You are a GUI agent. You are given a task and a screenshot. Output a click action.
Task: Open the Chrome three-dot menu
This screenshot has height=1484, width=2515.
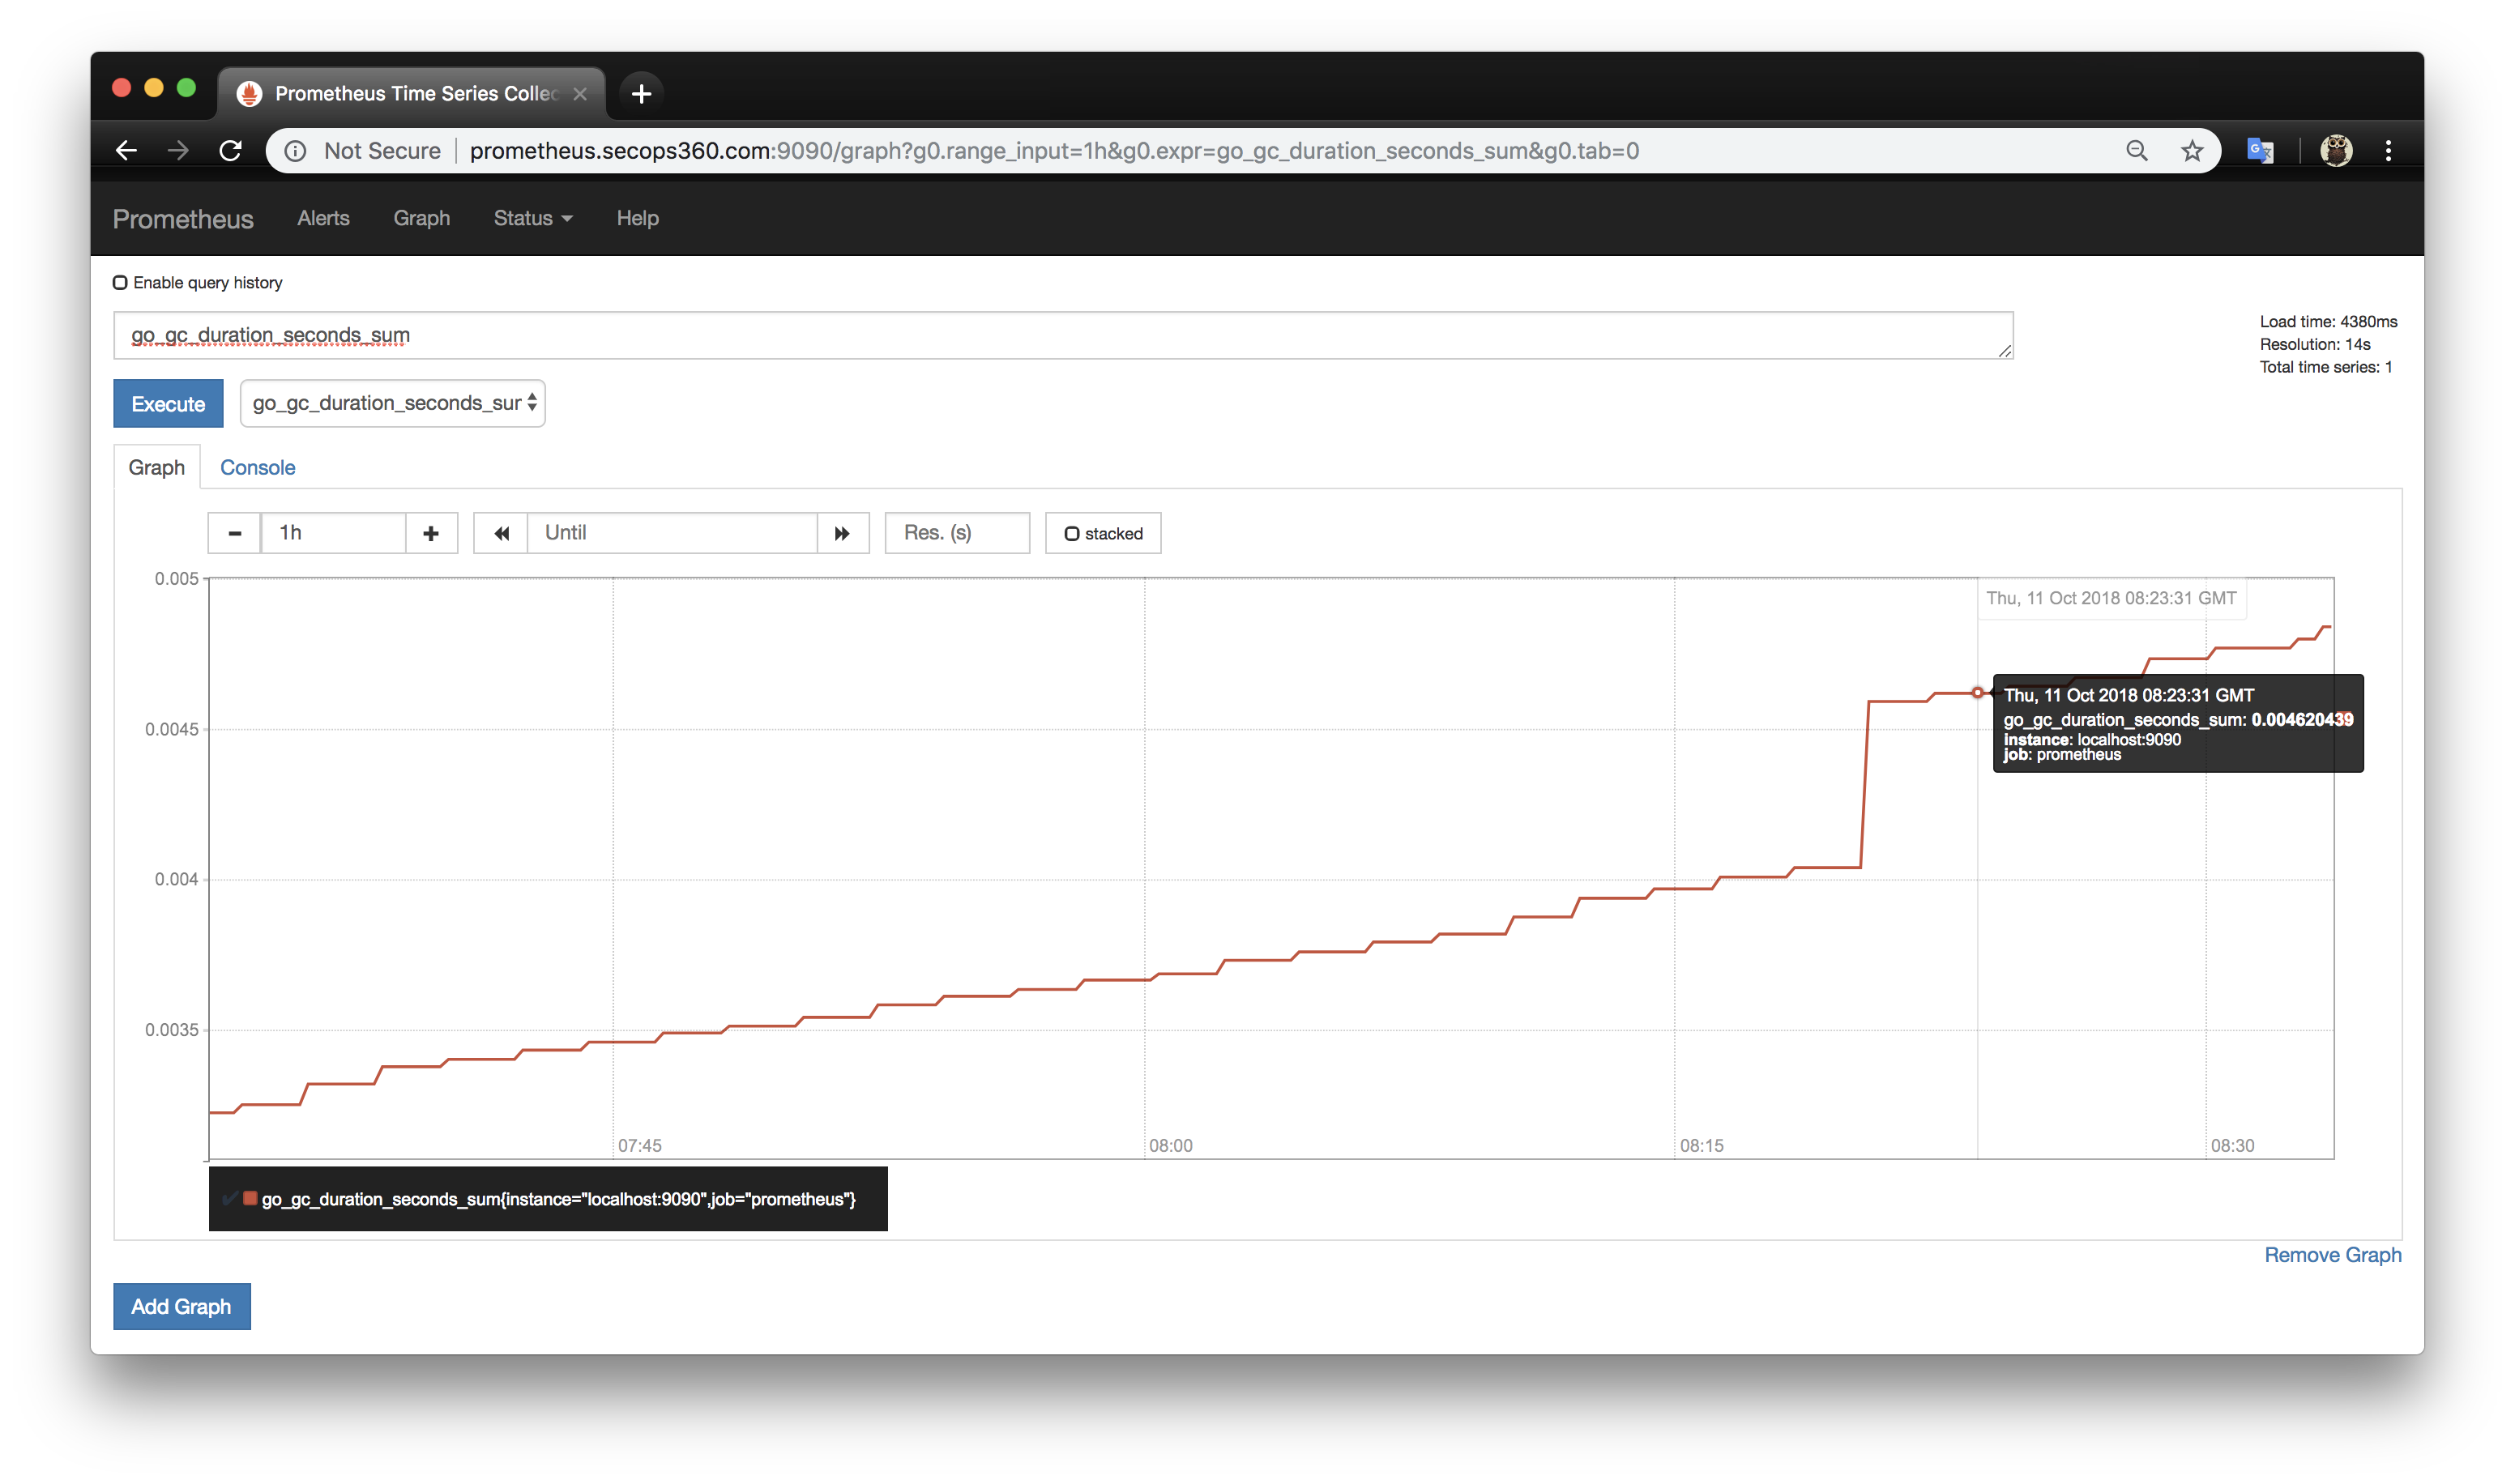click(x=2389, y=151)
